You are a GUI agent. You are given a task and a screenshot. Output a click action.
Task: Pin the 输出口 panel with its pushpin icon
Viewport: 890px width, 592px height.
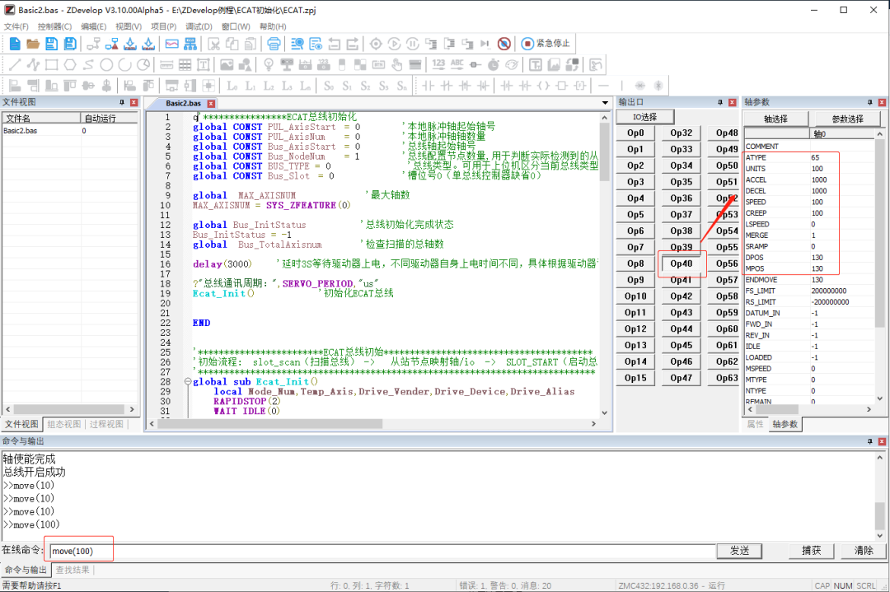click(x=719, y=102)
